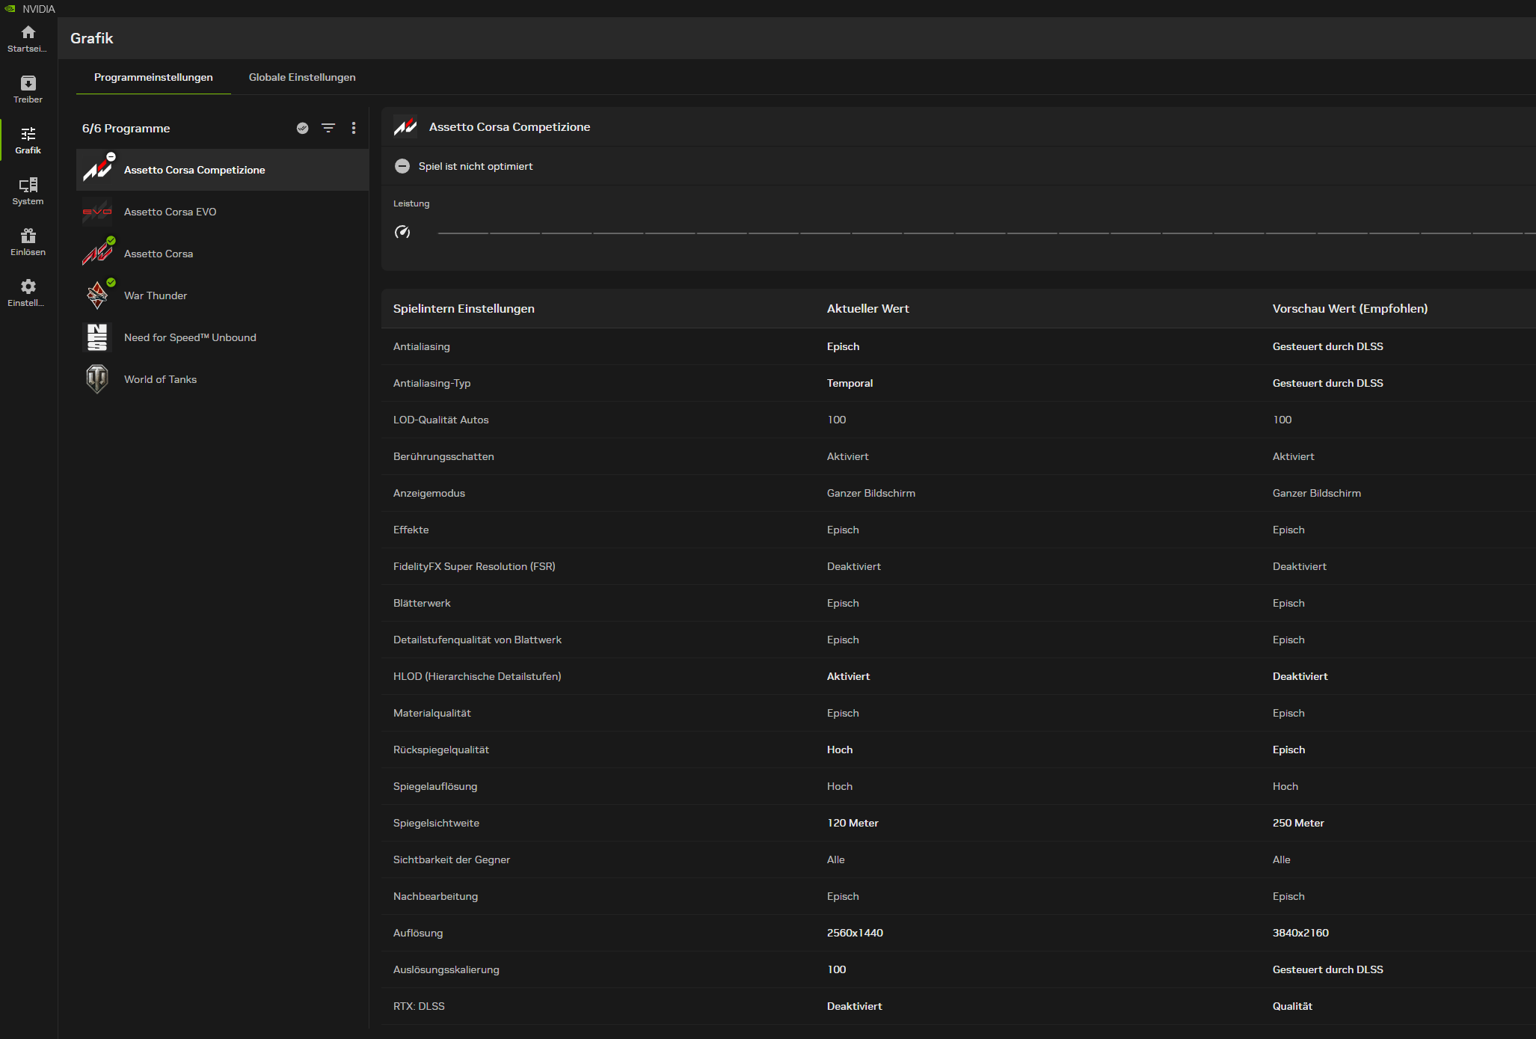Select World of Tanks program entry
This screenshot has width=1536, height=1039.
click(x=160, y=379)
